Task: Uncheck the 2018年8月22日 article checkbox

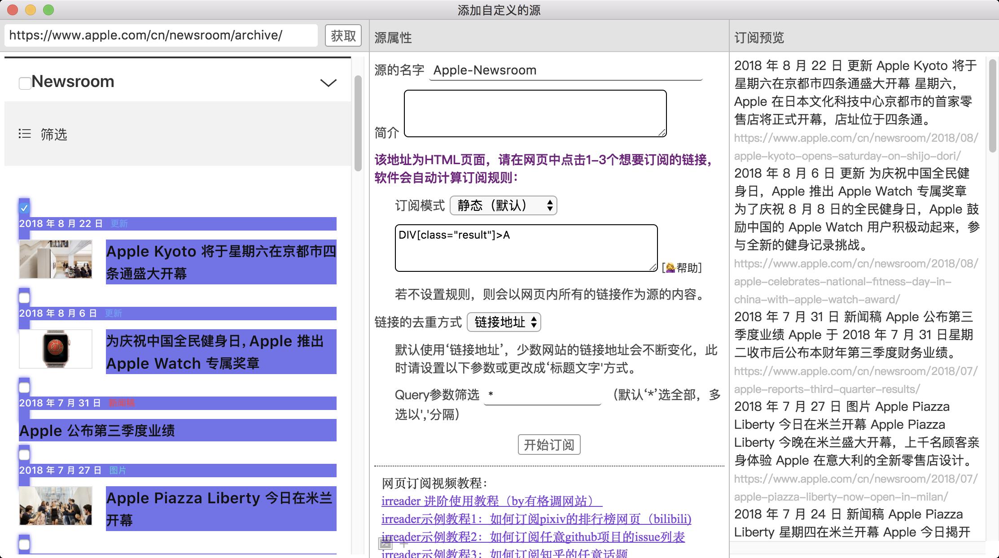Action: [24, 208]
